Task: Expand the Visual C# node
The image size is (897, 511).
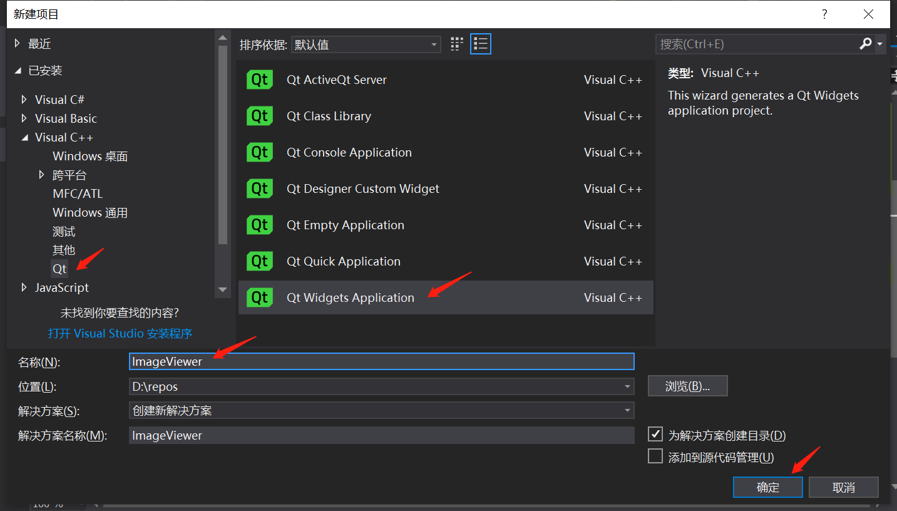Action: pos(24,100)
